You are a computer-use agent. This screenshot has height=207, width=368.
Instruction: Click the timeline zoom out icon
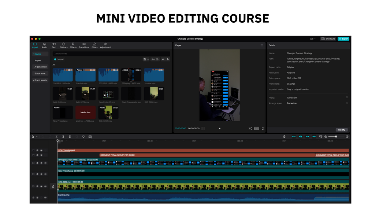pyautogui.click(x=326, y=137)
